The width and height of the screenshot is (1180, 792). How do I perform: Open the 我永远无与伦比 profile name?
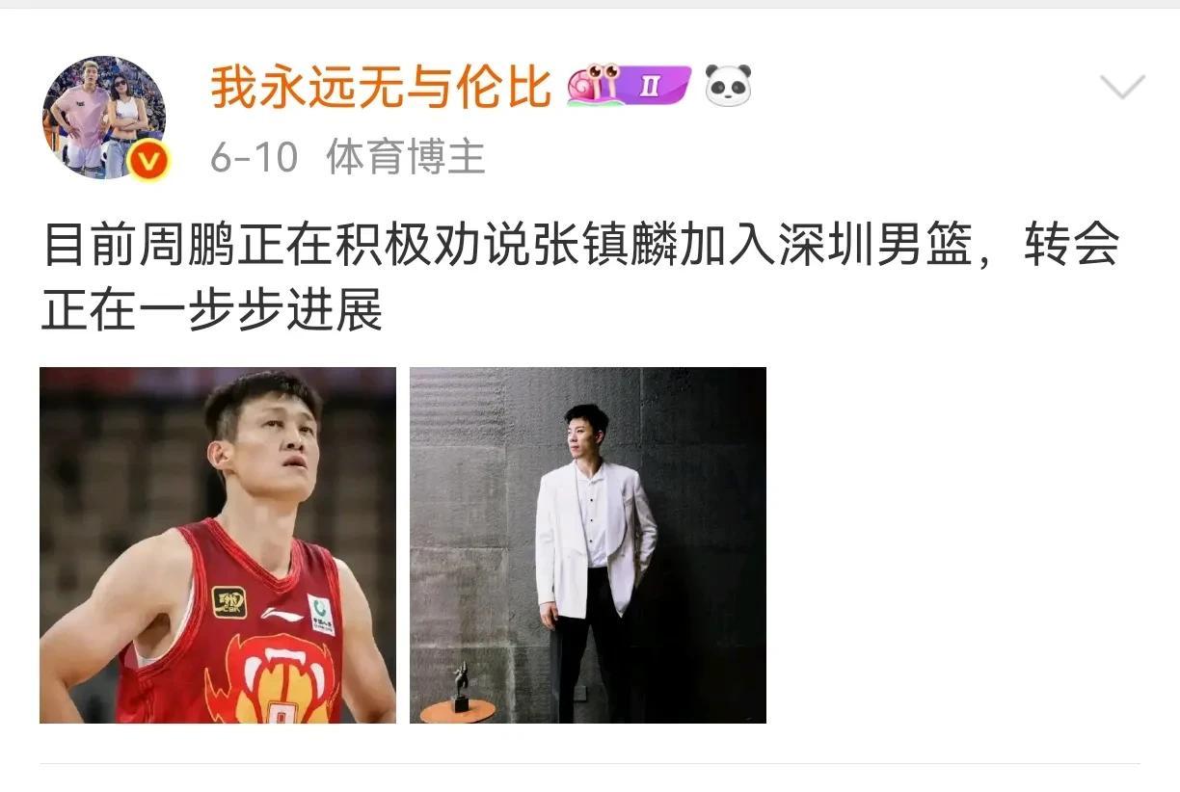(381, 88)
